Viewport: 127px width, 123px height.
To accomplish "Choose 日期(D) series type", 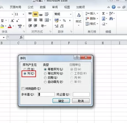I will pos(45,78).
